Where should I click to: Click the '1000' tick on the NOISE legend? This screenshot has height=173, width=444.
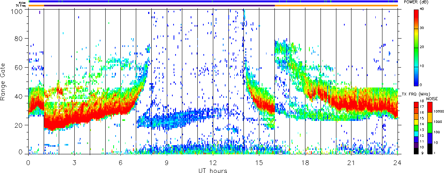tap(438, 122)
